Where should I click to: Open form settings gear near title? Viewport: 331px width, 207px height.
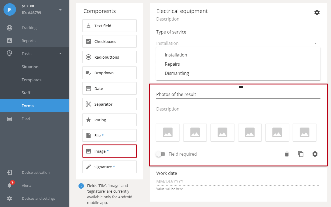tap(317, 12)
